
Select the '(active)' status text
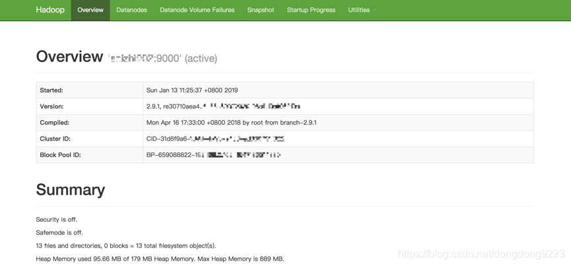click(x=201, y=58)
